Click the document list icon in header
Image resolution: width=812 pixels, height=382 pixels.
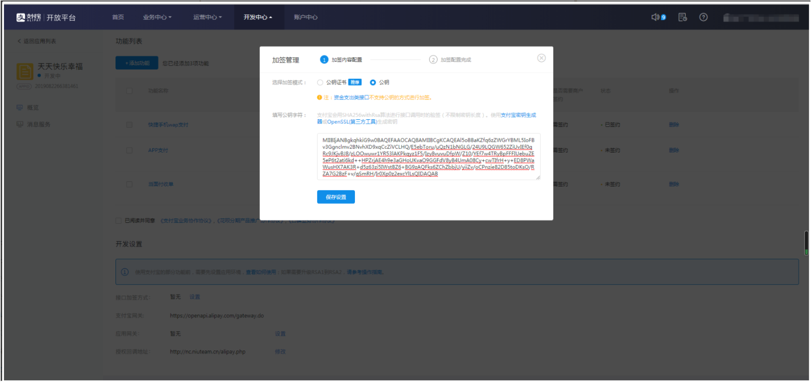(x=683, y=17)
